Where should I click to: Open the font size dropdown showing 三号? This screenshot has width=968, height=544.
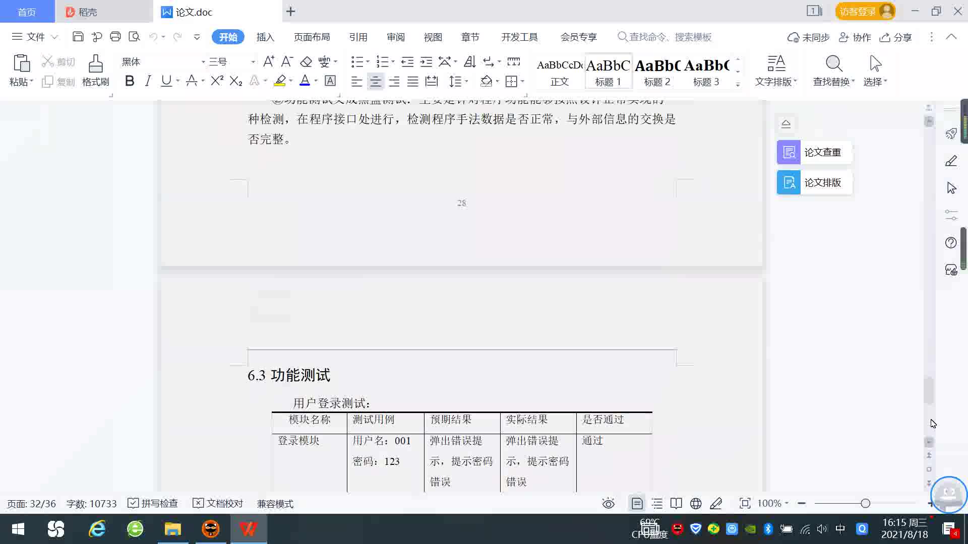(x=253, y=62)
